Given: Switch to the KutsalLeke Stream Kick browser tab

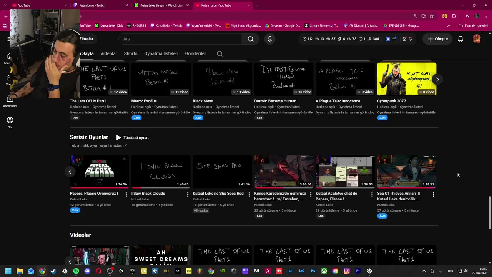Looking at the screenshot, I should coord(161,5).
